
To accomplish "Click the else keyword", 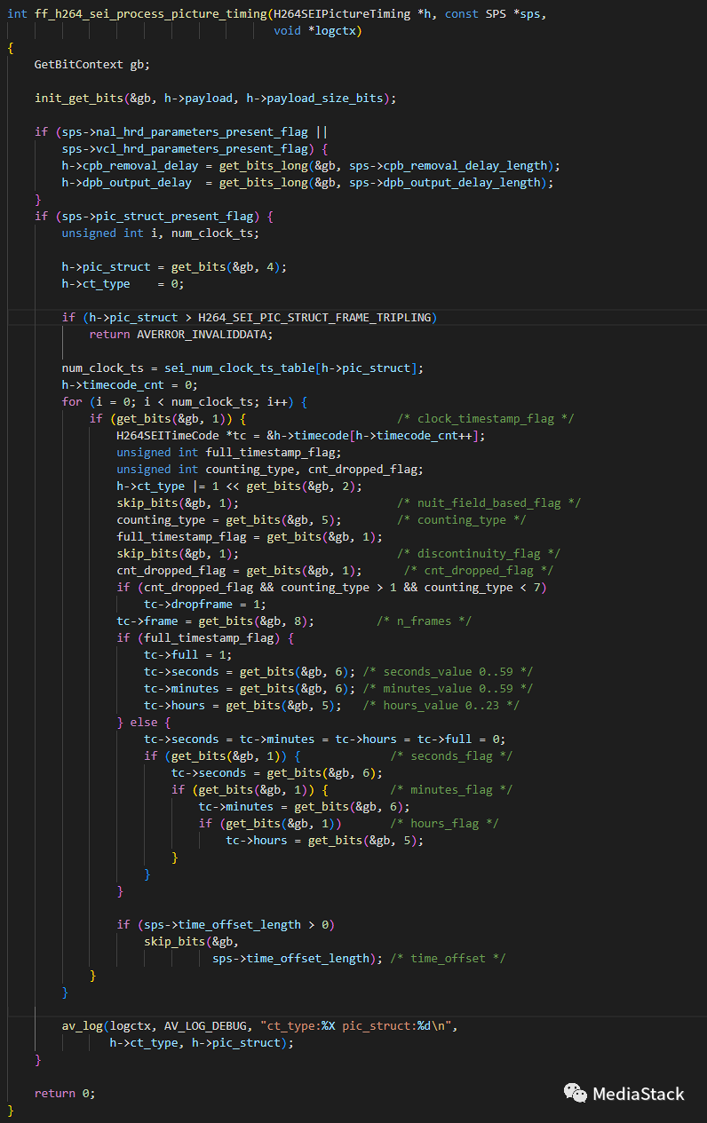I will tap(143, 722).
